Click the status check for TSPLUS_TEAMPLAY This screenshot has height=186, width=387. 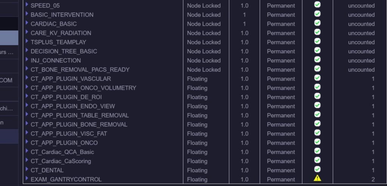317,41
